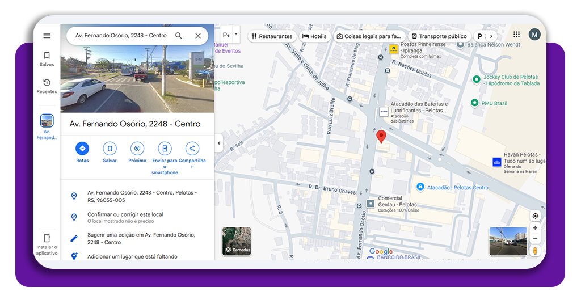Open the Street View thumbnail at bottom right

(508, 242)
